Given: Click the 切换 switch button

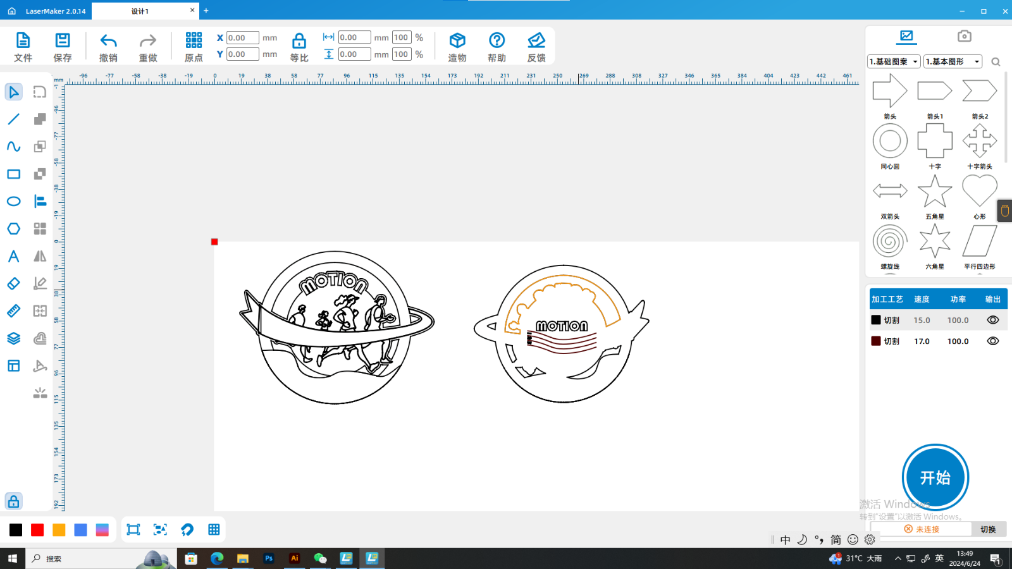Looking at the screenshot, I should tap(988, 529).
